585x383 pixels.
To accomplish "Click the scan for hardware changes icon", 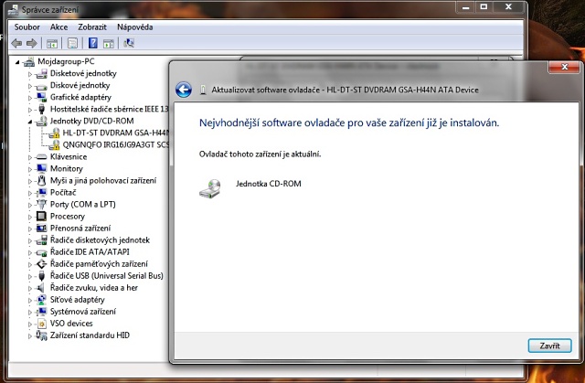I will point(129,43).
